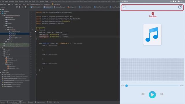Screen dimensions: 185x104
Task: Click the select opened file target icon
Action: [17, 7]
